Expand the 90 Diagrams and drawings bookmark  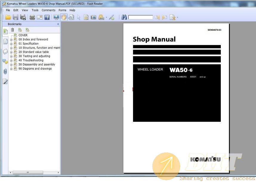click(x=11, y=69)
